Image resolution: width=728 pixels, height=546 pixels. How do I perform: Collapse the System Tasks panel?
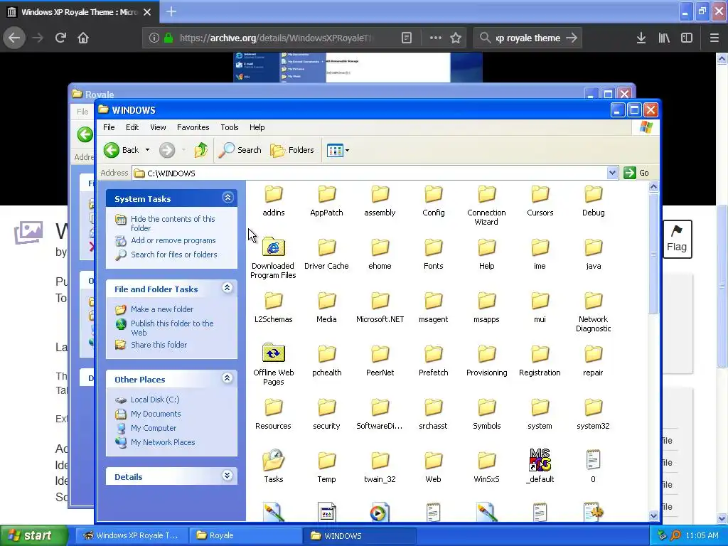click(x=227, y=198)
